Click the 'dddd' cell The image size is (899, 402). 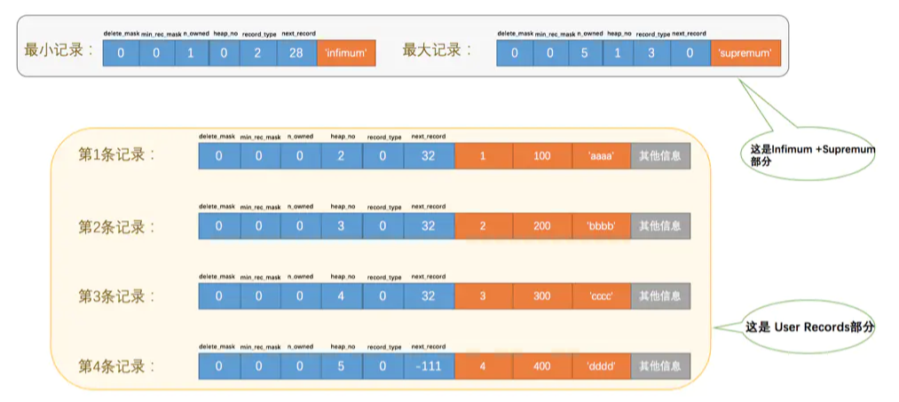(602, 366)
